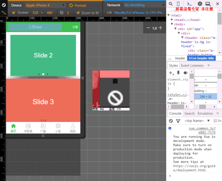Open the 小组 group tab icon
Screen dimensions: 222x181
58,126
